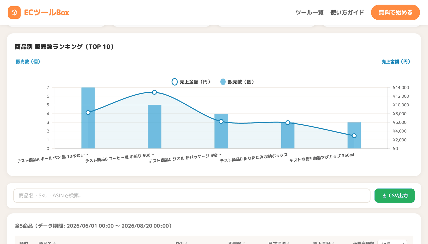Click the テスト商品A ボールペン axis label
The image size is (428, 244).
click(x=52, y=158)
